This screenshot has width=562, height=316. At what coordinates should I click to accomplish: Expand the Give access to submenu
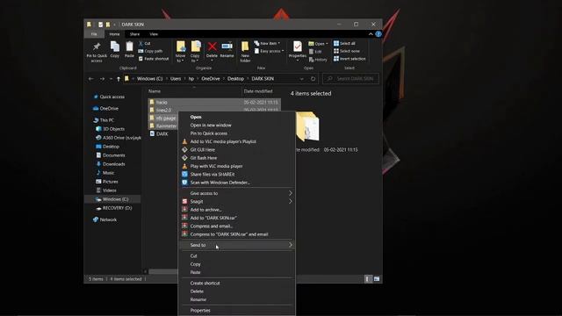[x=237, y=193]
